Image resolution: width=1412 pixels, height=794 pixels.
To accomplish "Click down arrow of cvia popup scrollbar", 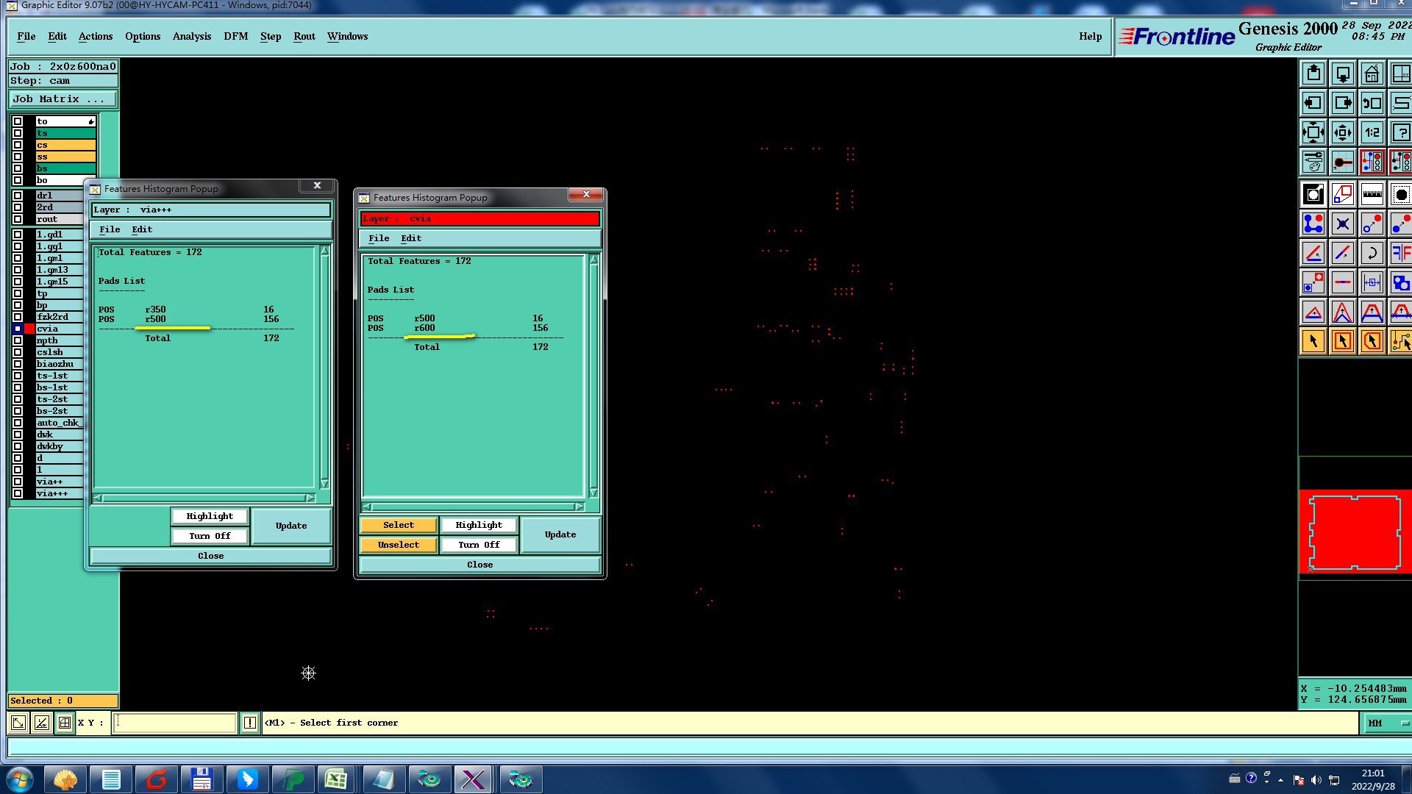I will 593,493.
